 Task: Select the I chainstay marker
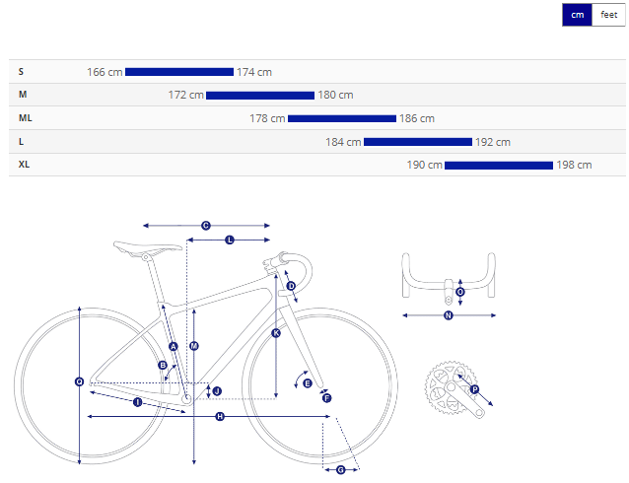click(137, 402)
